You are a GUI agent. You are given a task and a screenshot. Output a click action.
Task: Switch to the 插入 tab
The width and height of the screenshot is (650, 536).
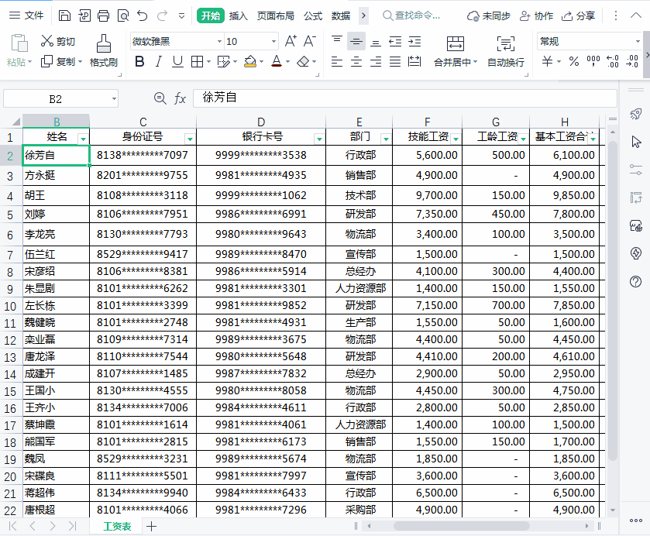coord(239,15)
